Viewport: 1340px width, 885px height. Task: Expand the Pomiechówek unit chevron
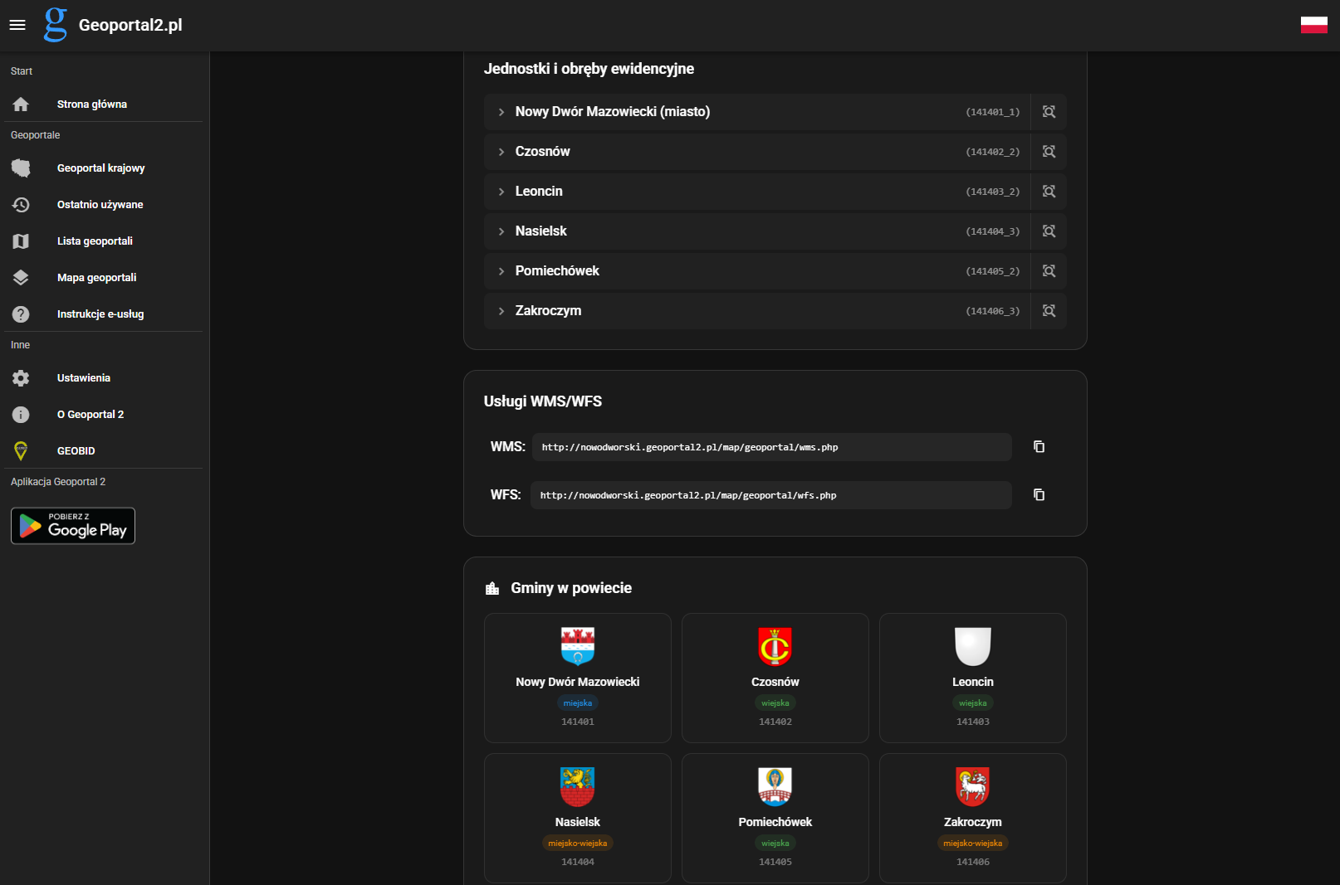click(x=501, y=271)
